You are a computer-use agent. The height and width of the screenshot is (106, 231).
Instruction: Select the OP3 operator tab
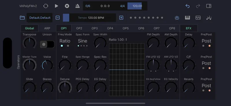[x=95, y=28]
